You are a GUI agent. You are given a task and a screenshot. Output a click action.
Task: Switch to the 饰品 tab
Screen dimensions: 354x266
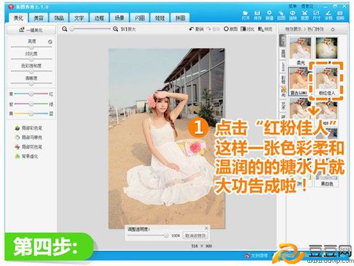pyautogui.click(x=59, y=18)
